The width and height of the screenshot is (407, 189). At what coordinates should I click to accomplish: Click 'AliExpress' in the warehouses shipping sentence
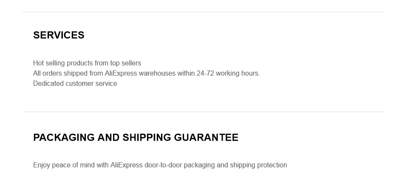pos(121,73)
